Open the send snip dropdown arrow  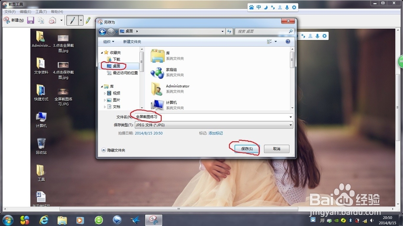coord(61,20)
